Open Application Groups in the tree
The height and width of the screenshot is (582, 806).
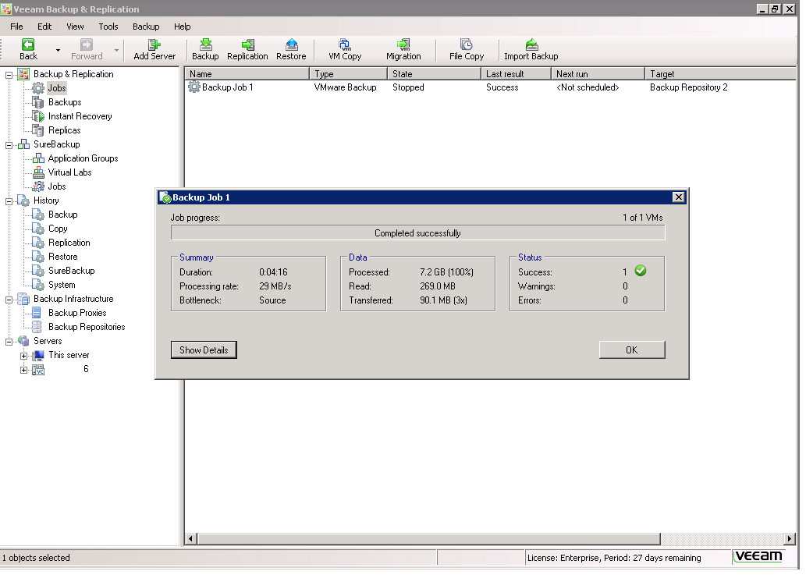point(83,158)
